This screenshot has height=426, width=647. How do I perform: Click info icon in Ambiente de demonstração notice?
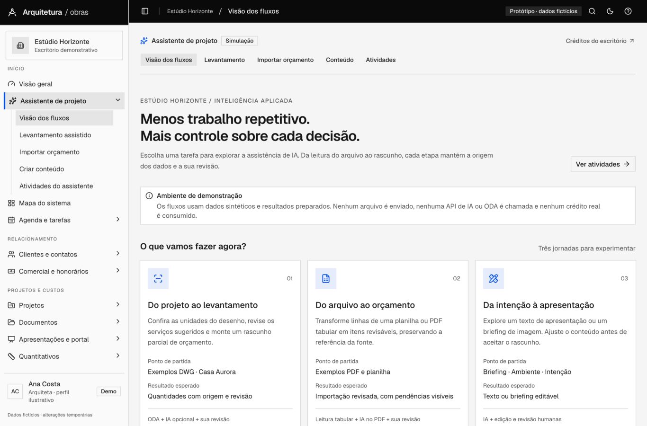point(149,196)
